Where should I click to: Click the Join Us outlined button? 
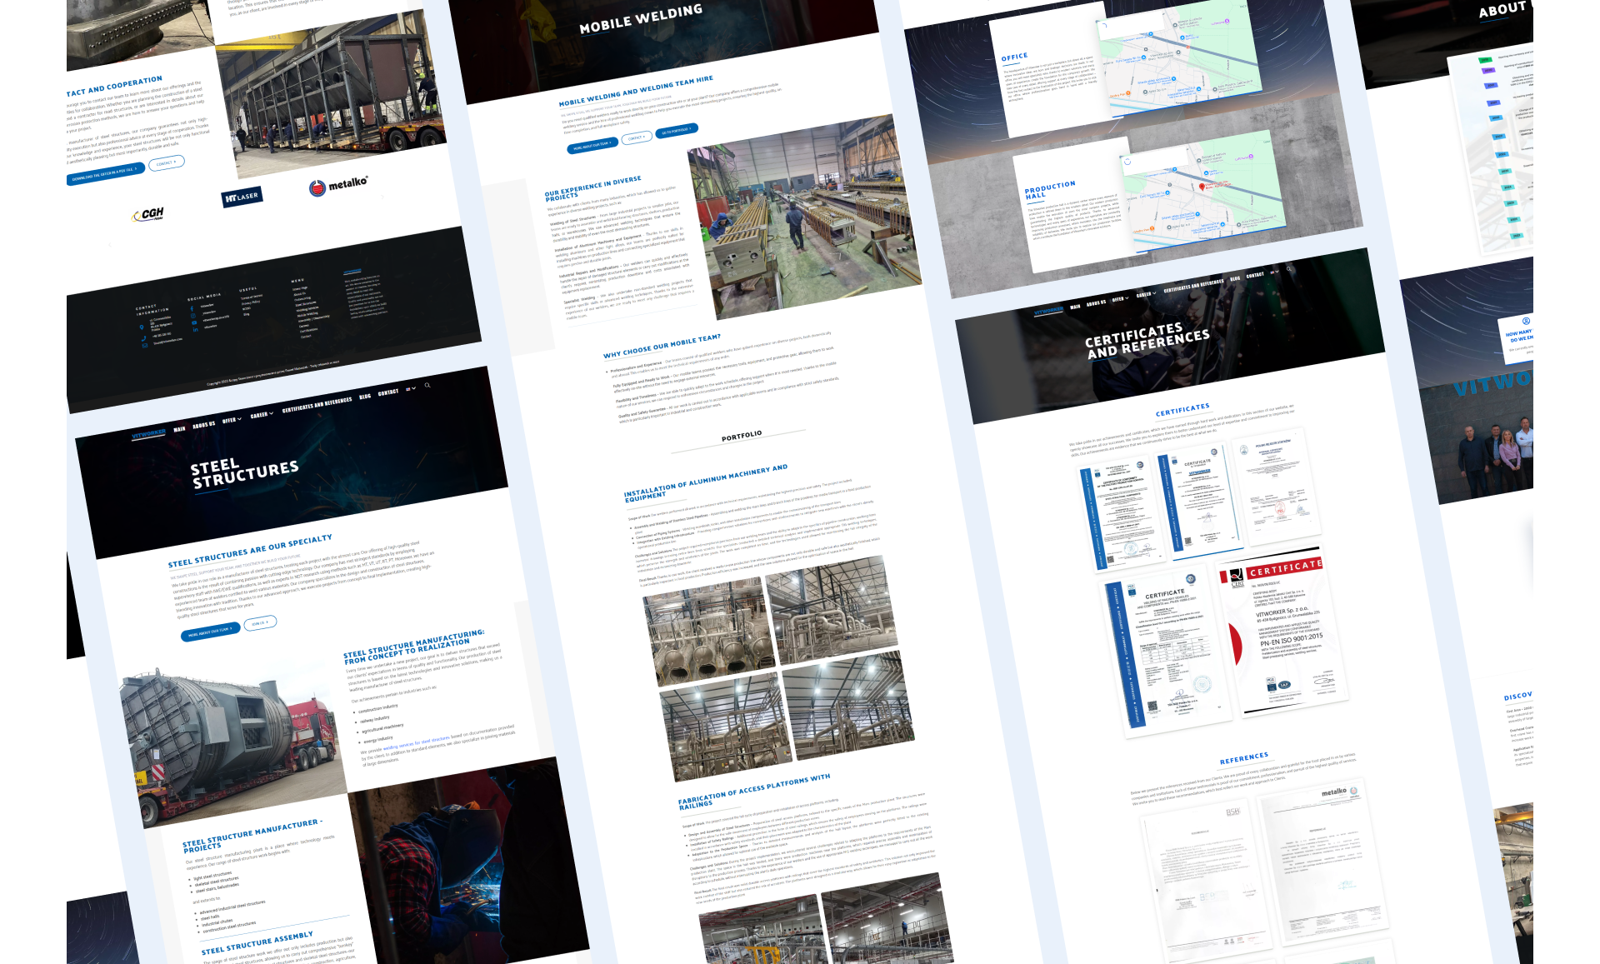[x=260, y=622]
